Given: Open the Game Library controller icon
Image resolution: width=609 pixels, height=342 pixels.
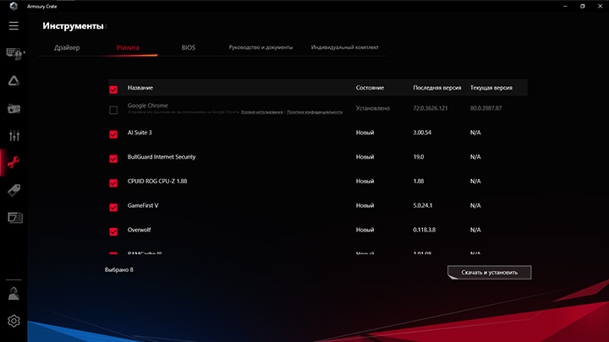Looking at the screenshot, I should click(x=14, y=109).
